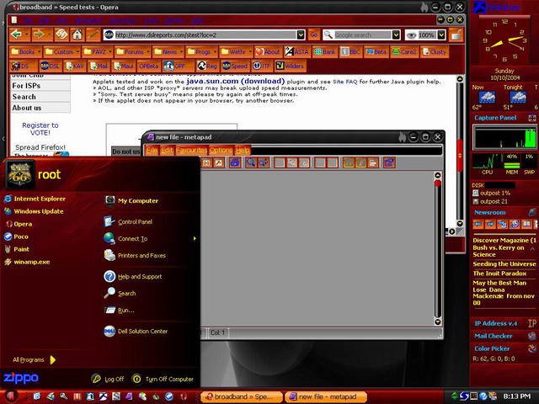Open metapad Favourites menu
Viewport: 539px width, 404px height.
coord(191,151)
